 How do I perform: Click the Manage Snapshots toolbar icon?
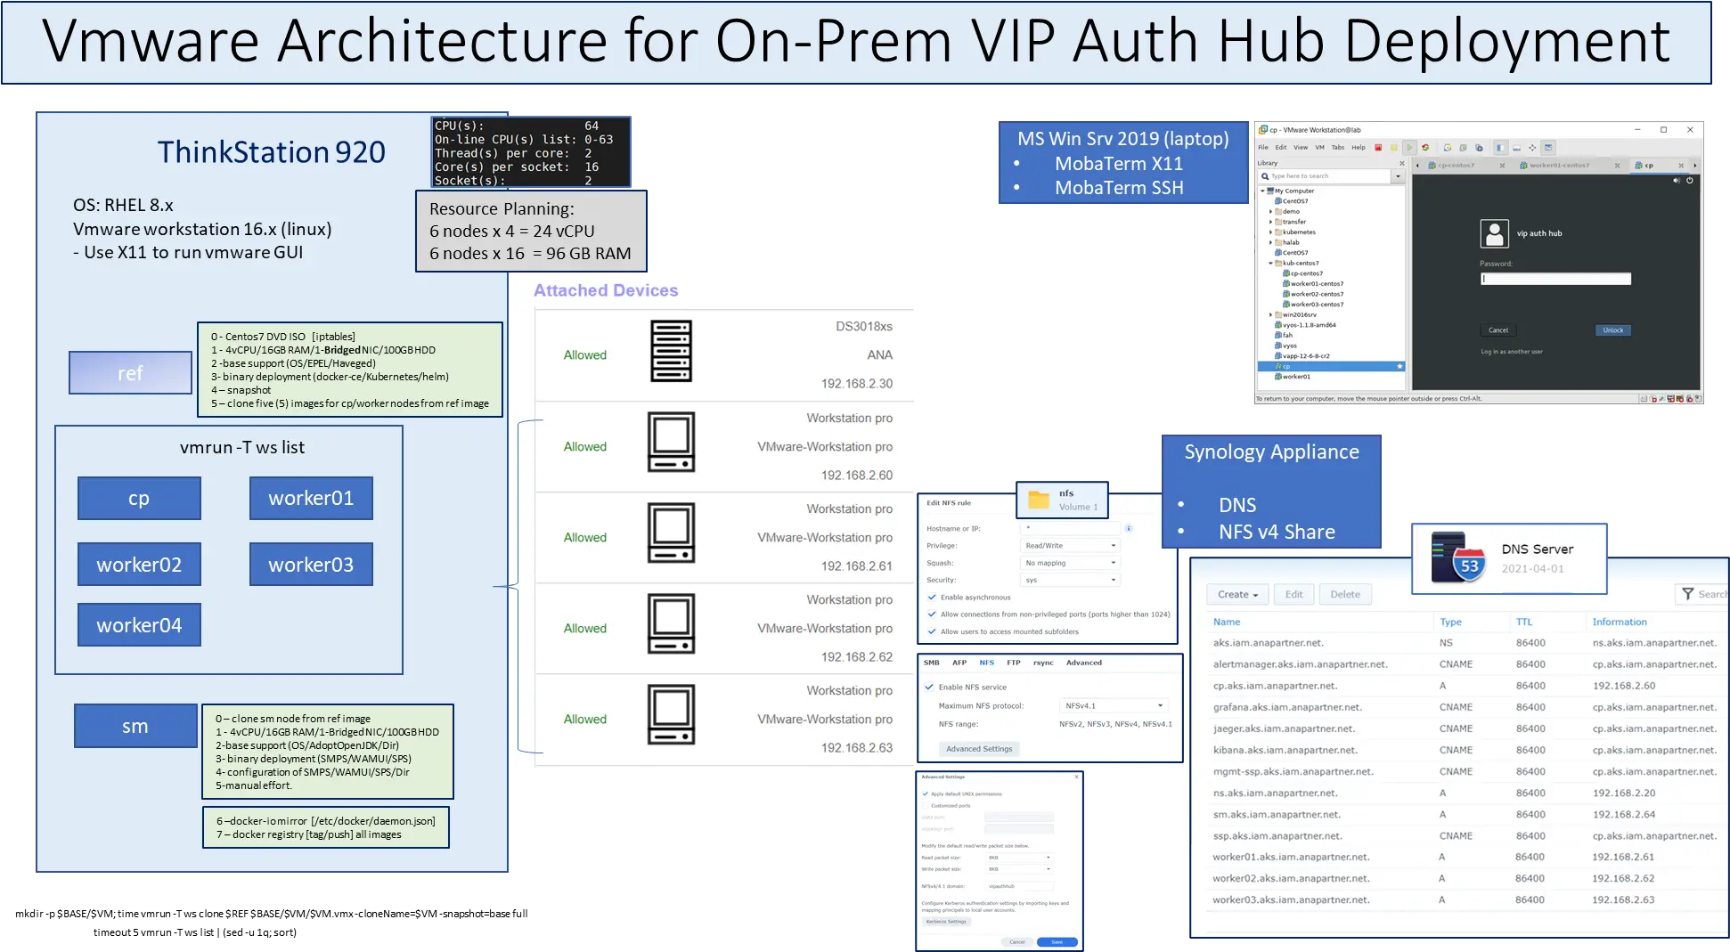tap(1479, 148)
